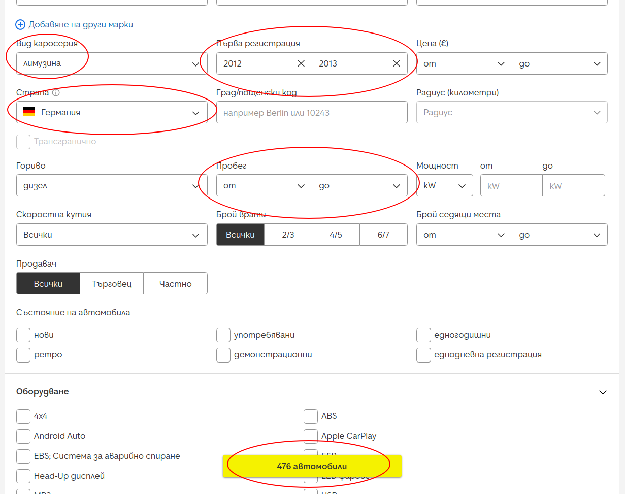Clear the 2012 first registration value

point(301,63)
